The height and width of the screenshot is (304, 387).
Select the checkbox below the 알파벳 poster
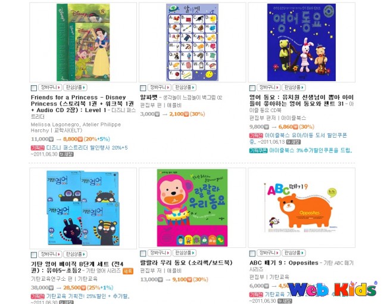(143, 88)
